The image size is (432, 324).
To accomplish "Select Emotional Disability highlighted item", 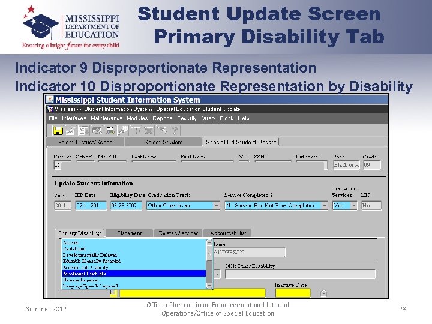I will tap(134, 274).
